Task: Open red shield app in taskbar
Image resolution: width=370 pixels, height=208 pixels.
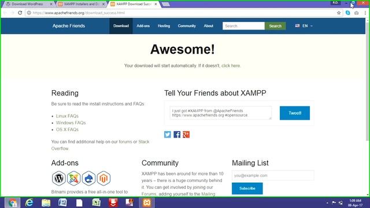Action: 113,203
